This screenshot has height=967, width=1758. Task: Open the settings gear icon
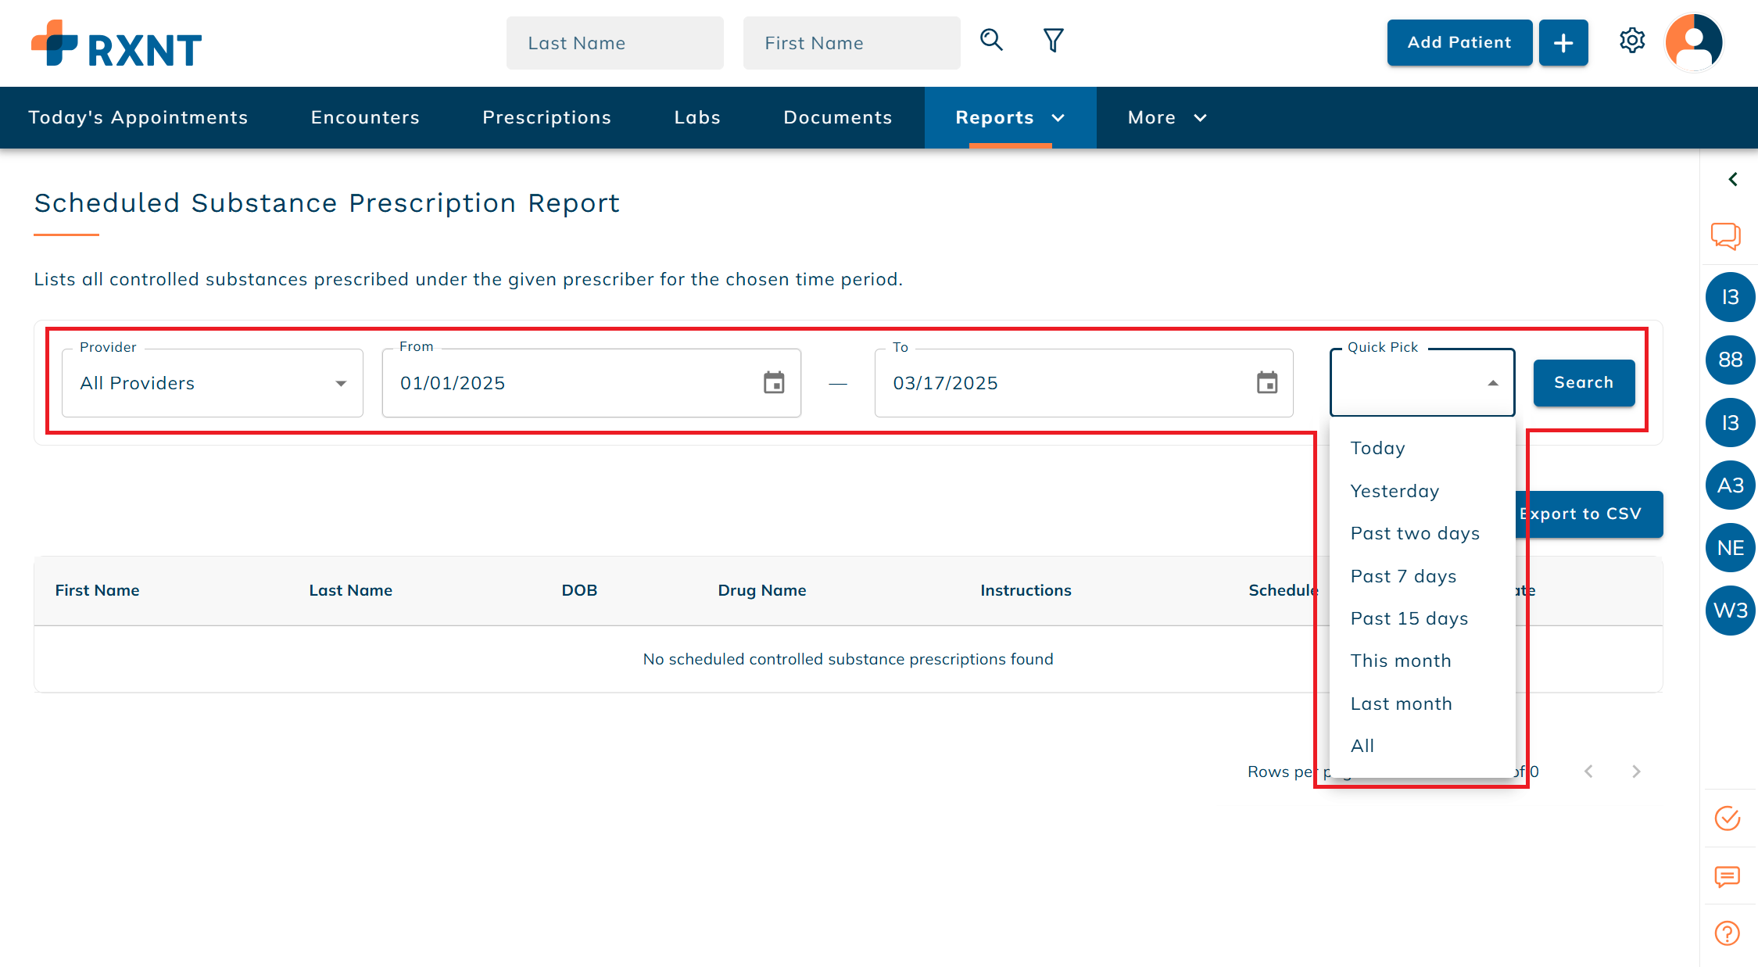pyautogui.click(x=1631, y=41)
